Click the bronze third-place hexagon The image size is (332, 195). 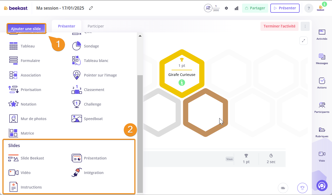(x=206, y=112)
